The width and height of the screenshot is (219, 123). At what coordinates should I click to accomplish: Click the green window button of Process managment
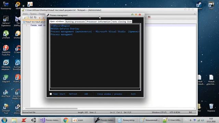click(x=132, y=15)
